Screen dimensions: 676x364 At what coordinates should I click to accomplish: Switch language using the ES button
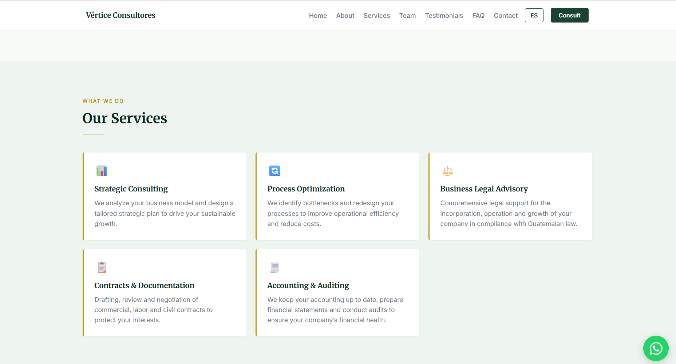coord(534,15)
